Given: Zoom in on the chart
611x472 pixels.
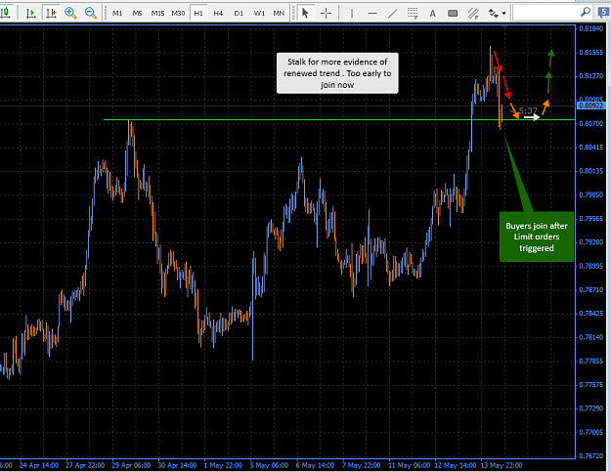Looking at the screenshot, I should tap(70, 14).
